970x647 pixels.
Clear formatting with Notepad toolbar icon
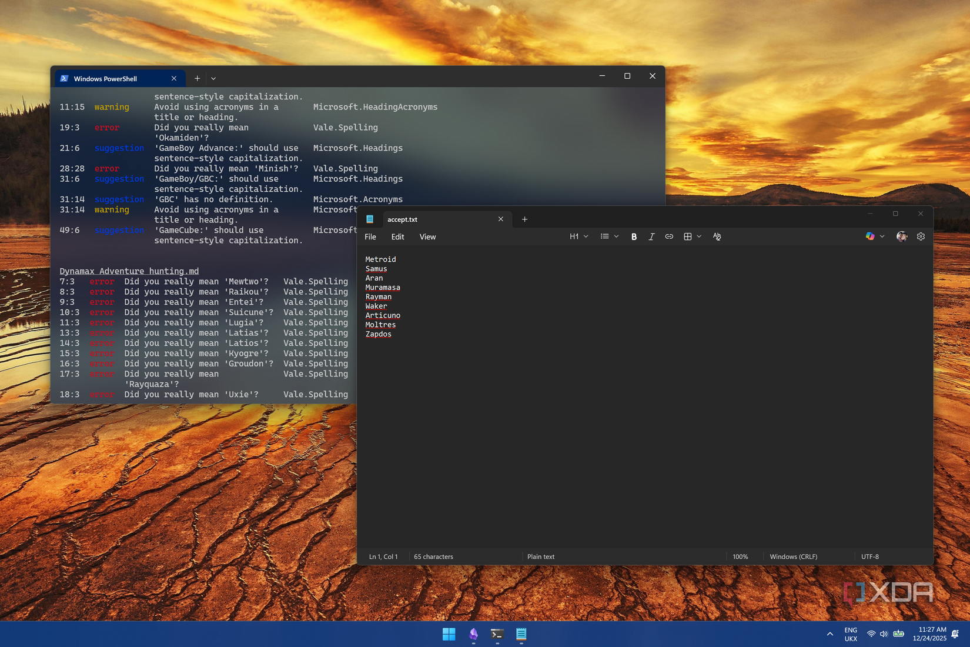click(x=717, y=236)
